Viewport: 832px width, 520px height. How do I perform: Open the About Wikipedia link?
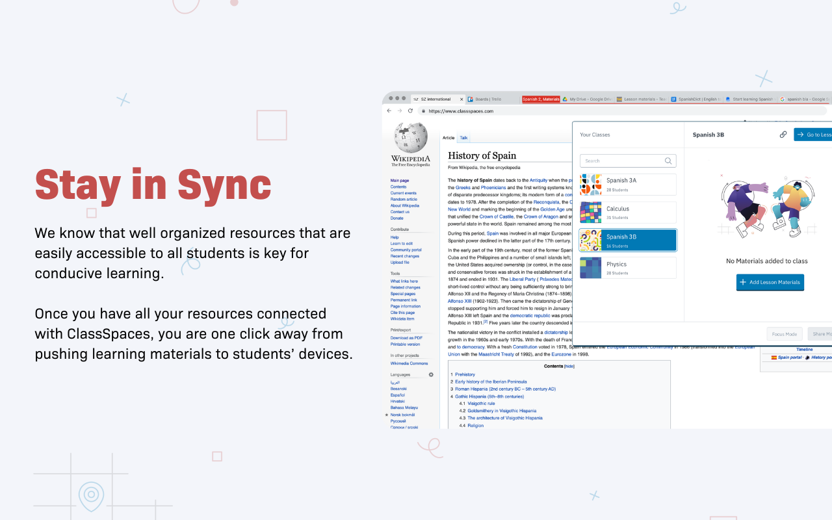pos(405,205)
